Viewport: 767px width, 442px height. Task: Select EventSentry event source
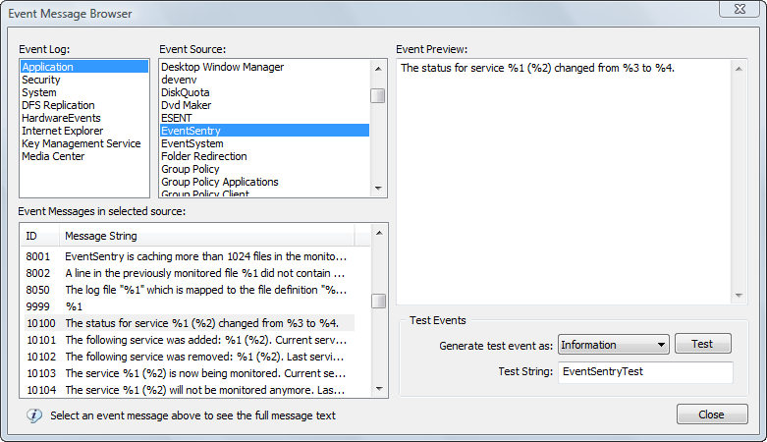pyautogui.click(x=264, y=131)
